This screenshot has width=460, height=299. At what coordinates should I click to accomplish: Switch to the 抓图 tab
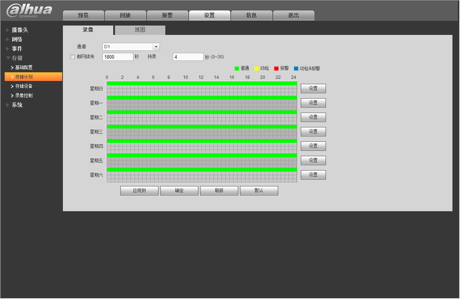tap(140, 30)
